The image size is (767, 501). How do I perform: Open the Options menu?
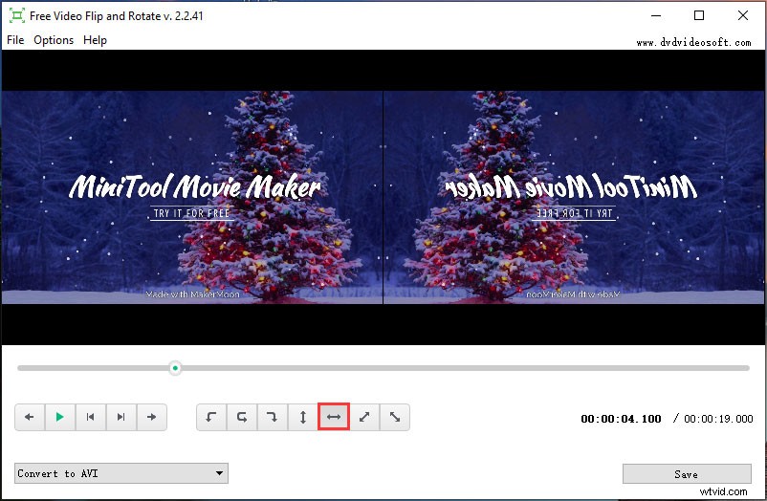pos(54,40)
